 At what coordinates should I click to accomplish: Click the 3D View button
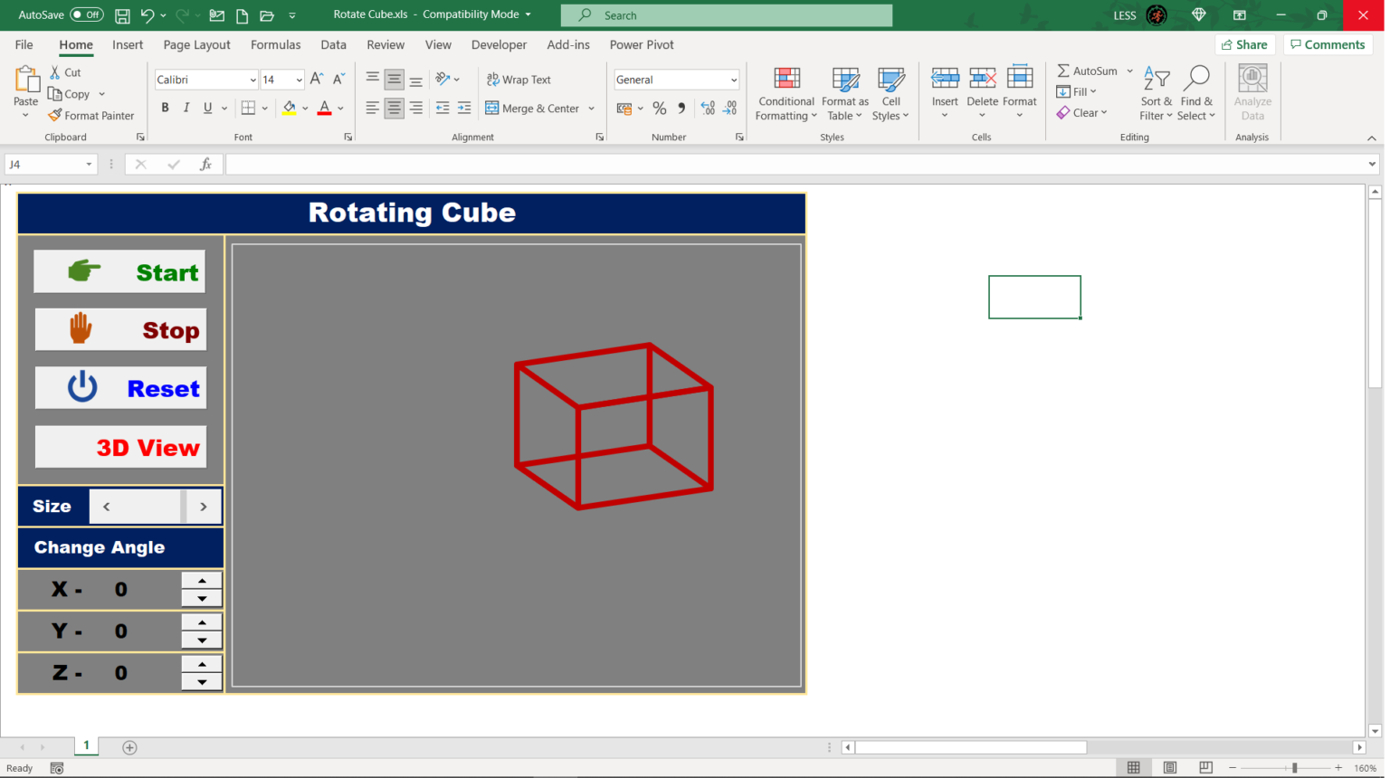coord(120,446)
